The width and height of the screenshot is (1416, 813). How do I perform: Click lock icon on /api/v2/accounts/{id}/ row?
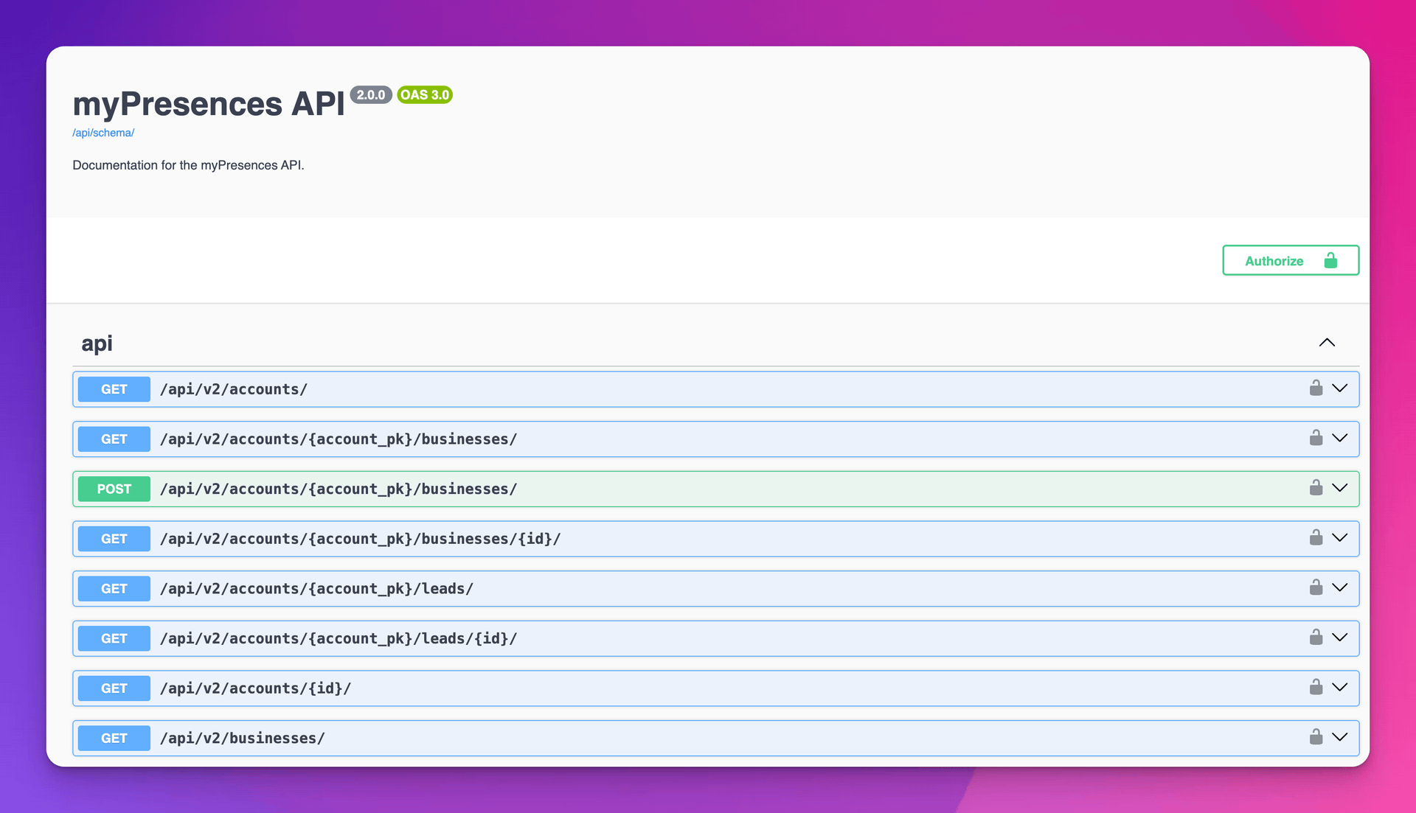1316,688
